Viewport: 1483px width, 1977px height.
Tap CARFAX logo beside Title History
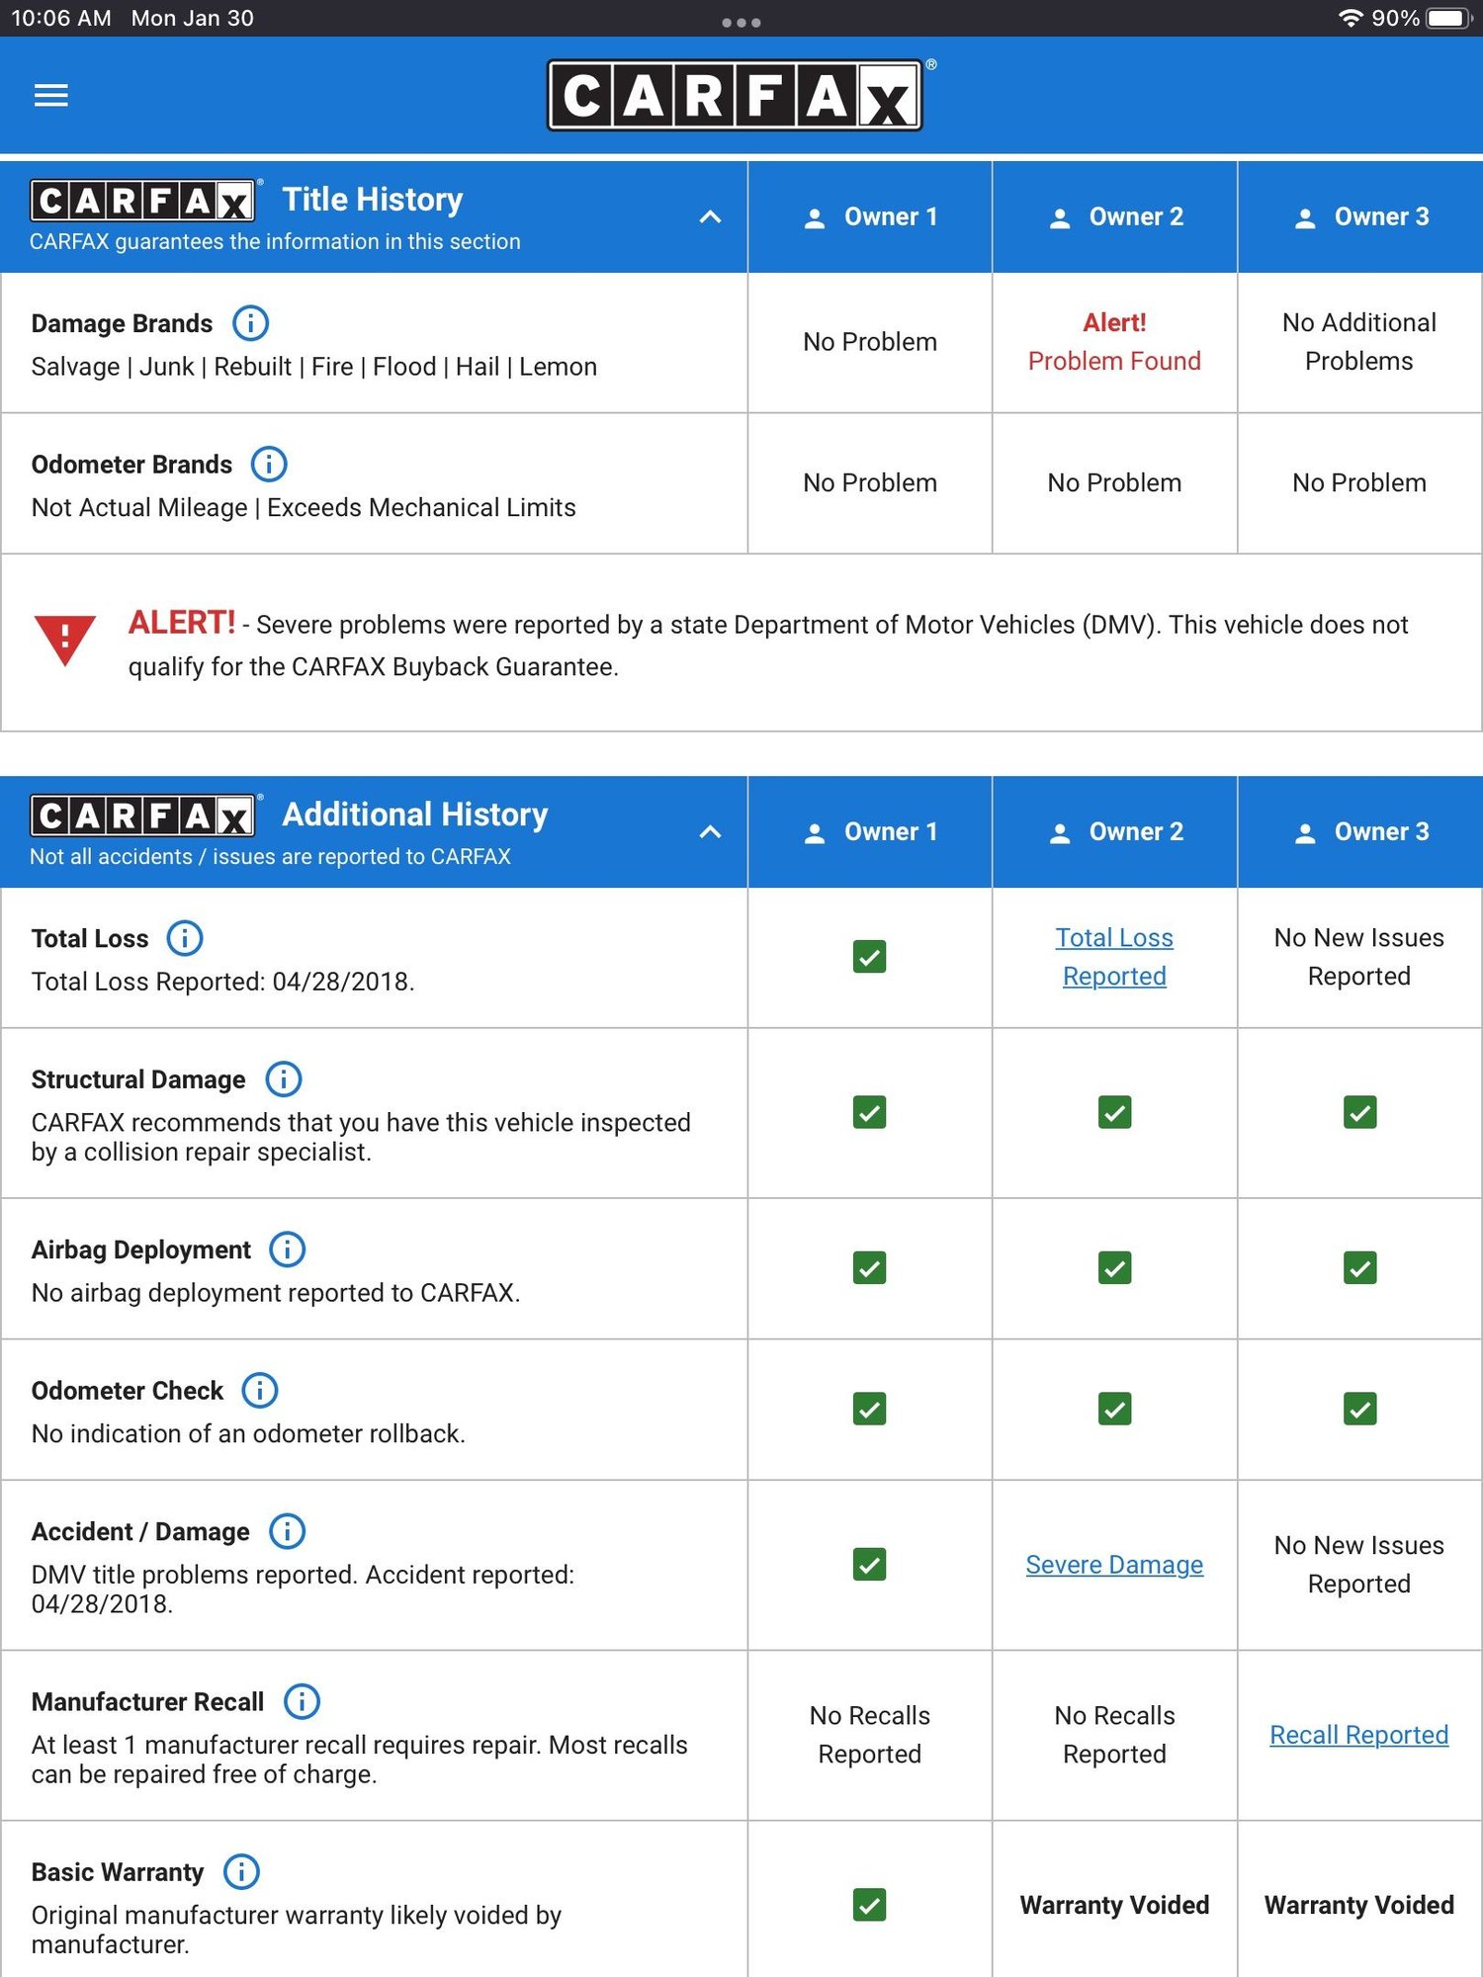[x=143, y=201]
